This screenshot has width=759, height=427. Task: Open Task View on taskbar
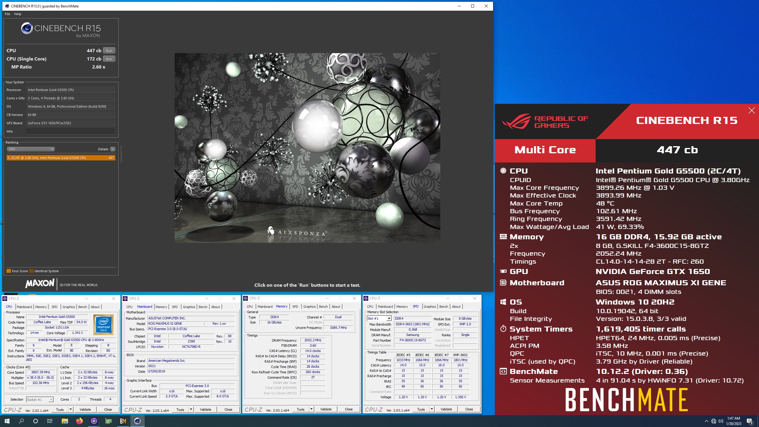point(50,421)
